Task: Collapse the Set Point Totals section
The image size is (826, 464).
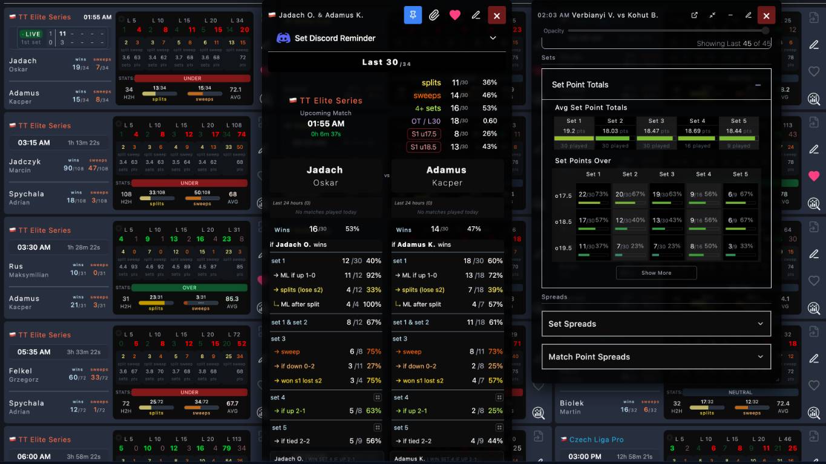Action: 758,85
